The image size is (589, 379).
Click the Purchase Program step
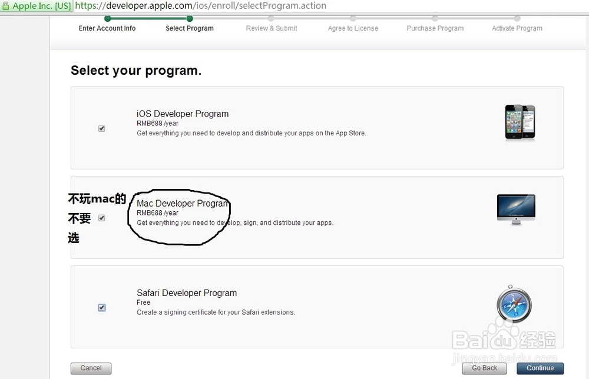435,28
